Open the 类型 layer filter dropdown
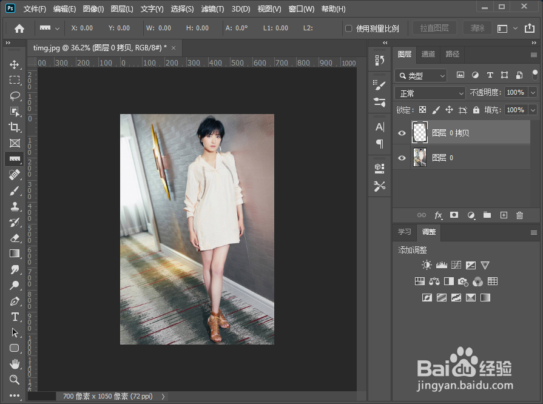The image size is (543, 404). point(421,75)
